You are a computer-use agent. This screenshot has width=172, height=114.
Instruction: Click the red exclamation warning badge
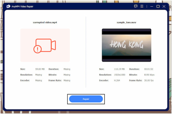38,49
